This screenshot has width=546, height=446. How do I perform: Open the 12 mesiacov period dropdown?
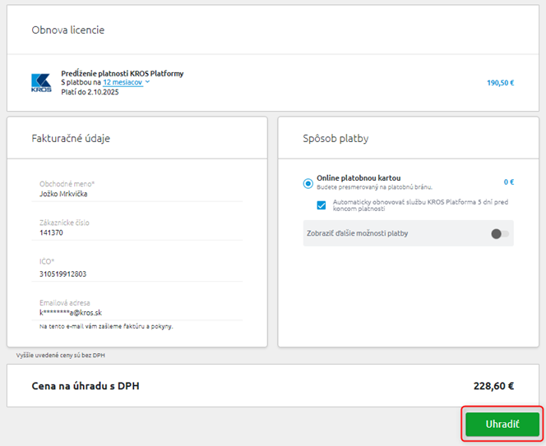click(x=123, y=82)
